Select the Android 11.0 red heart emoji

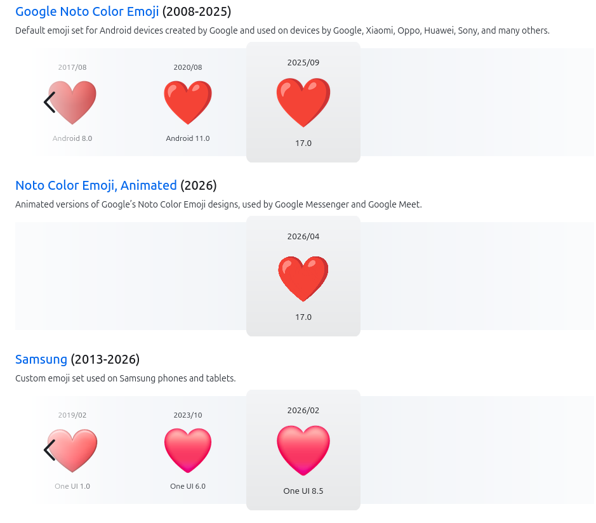[188, 103]
